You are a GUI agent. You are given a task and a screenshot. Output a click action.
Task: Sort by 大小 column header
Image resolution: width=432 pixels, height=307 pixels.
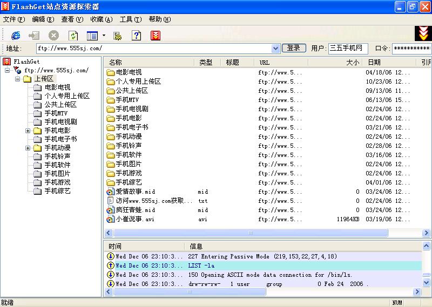(x=335, y=63)
